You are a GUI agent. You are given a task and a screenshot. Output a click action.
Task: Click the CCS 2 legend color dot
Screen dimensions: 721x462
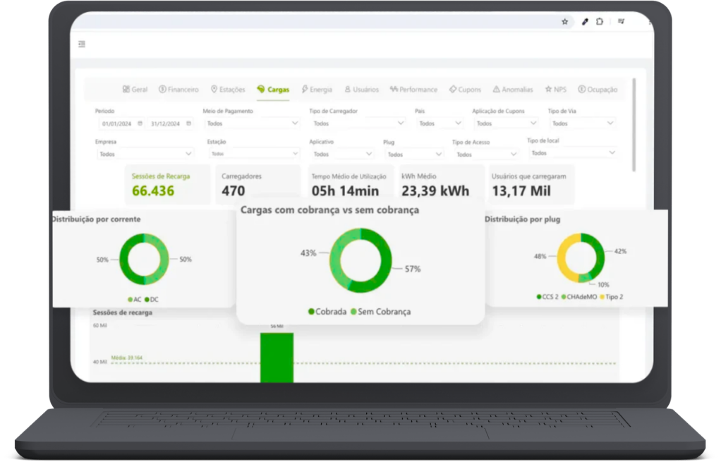click(539, 297)
